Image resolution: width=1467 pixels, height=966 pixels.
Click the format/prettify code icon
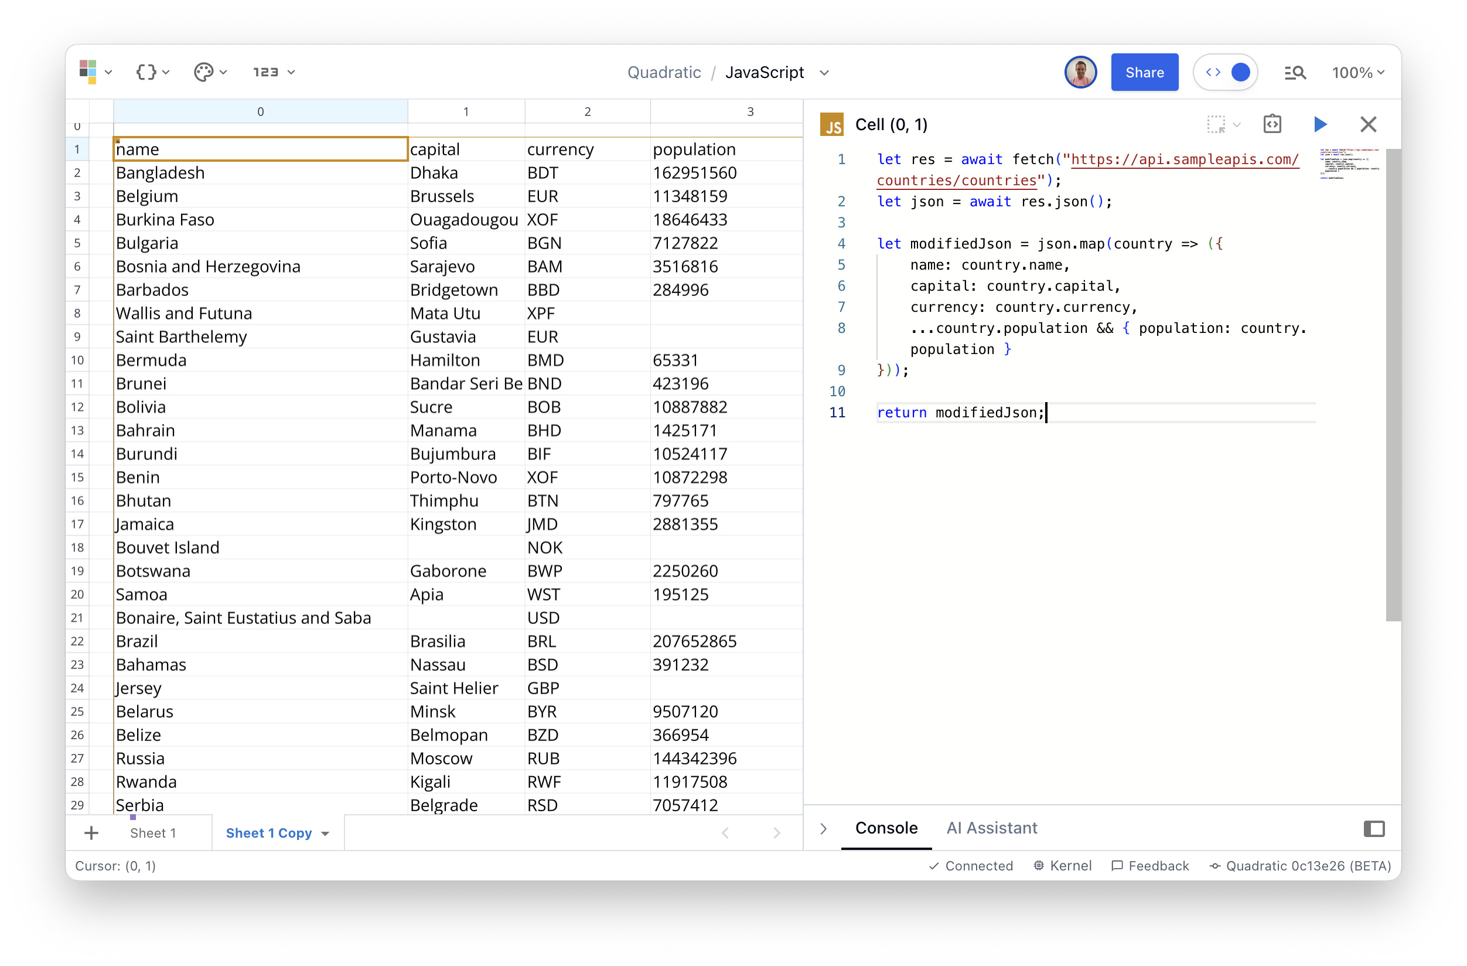coord(1272,124)
